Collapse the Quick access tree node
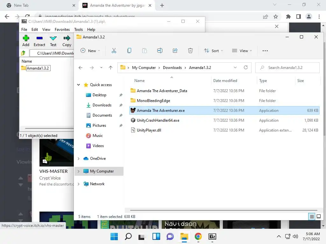The image size is (326, 244). click(x=79, y=85)
